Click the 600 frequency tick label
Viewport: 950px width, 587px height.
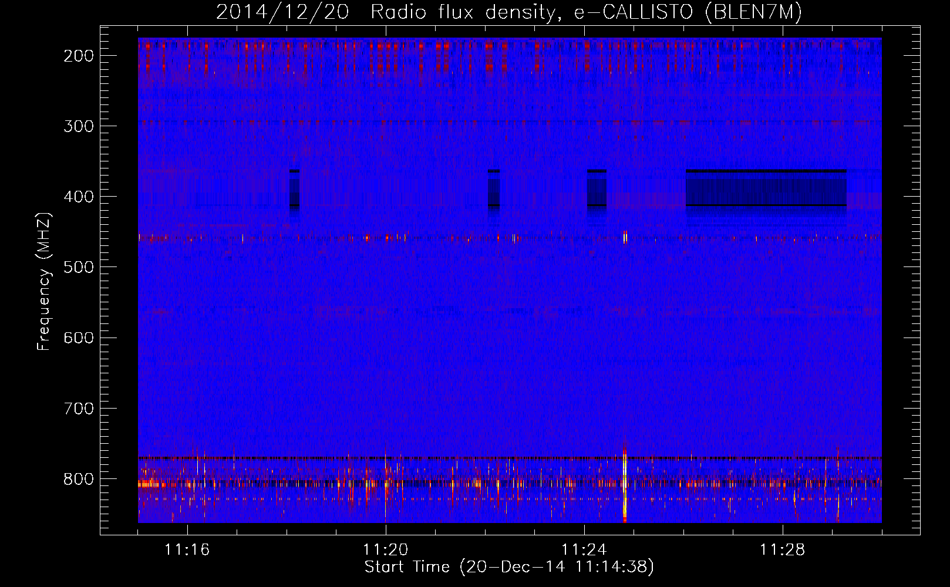78,338
